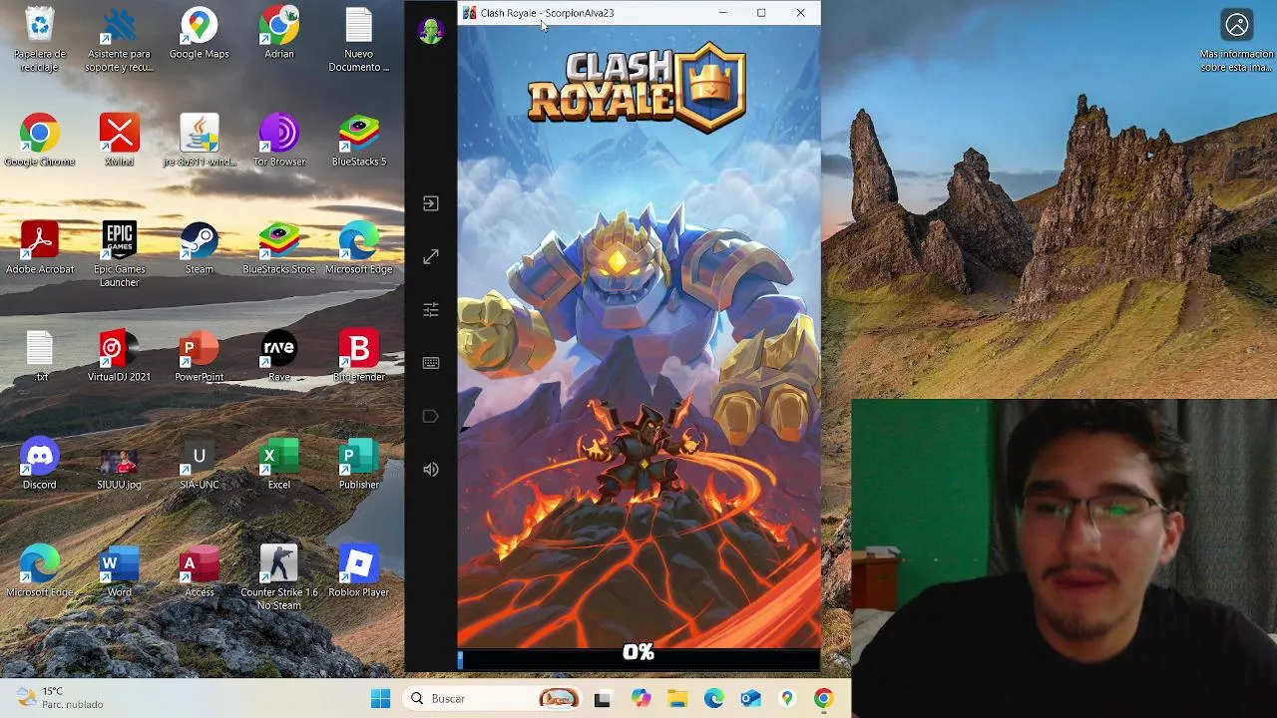Open the weather widget showing 15°C
The height and width of the screenshot is (718, 1277).
[60, 698]
